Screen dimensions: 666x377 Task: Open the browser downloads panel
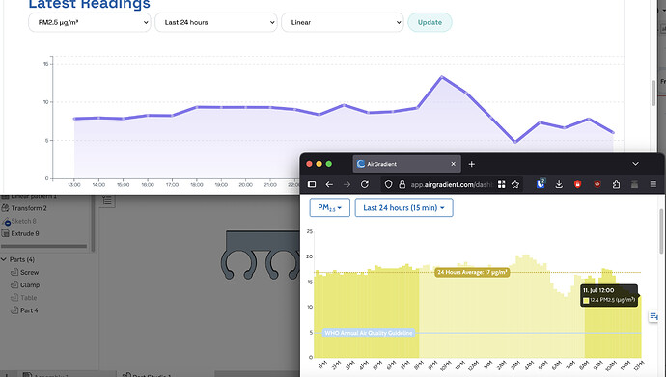tap(559, 184)
